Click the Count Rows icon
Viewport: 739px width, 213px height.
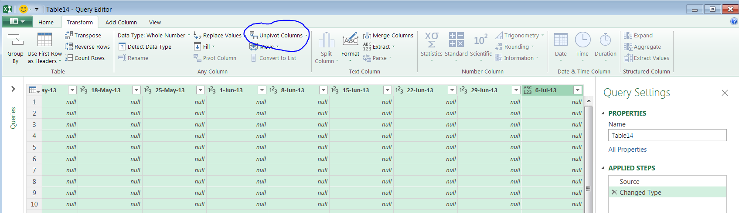click(69, 58)
